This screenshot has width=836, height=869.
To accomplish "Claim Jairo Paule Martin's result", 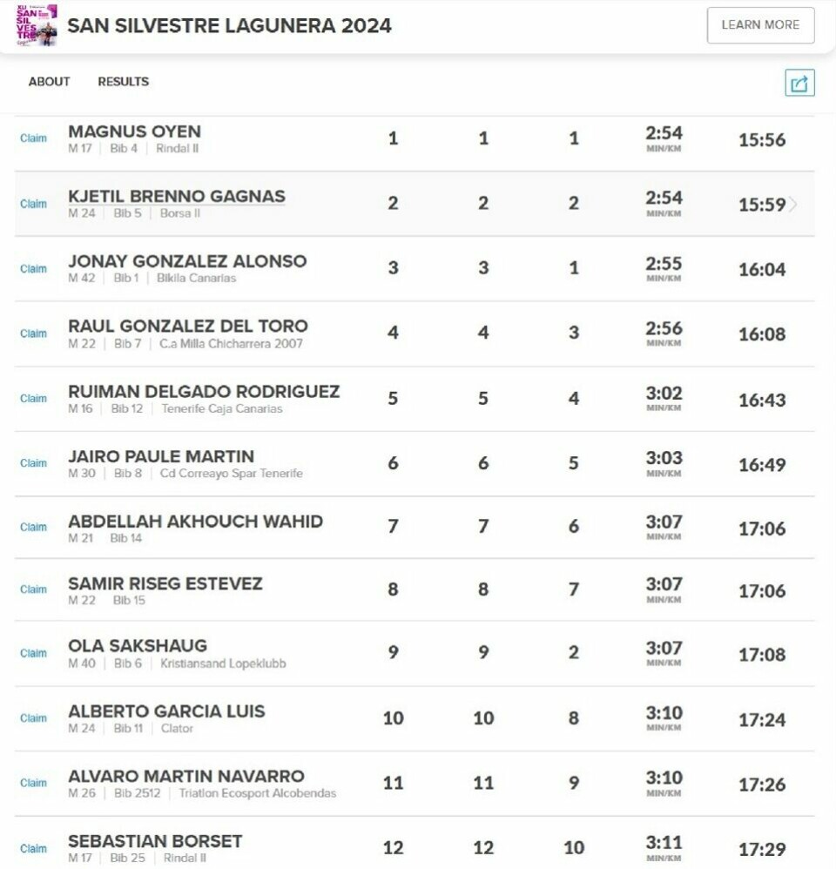I will 33,463.
